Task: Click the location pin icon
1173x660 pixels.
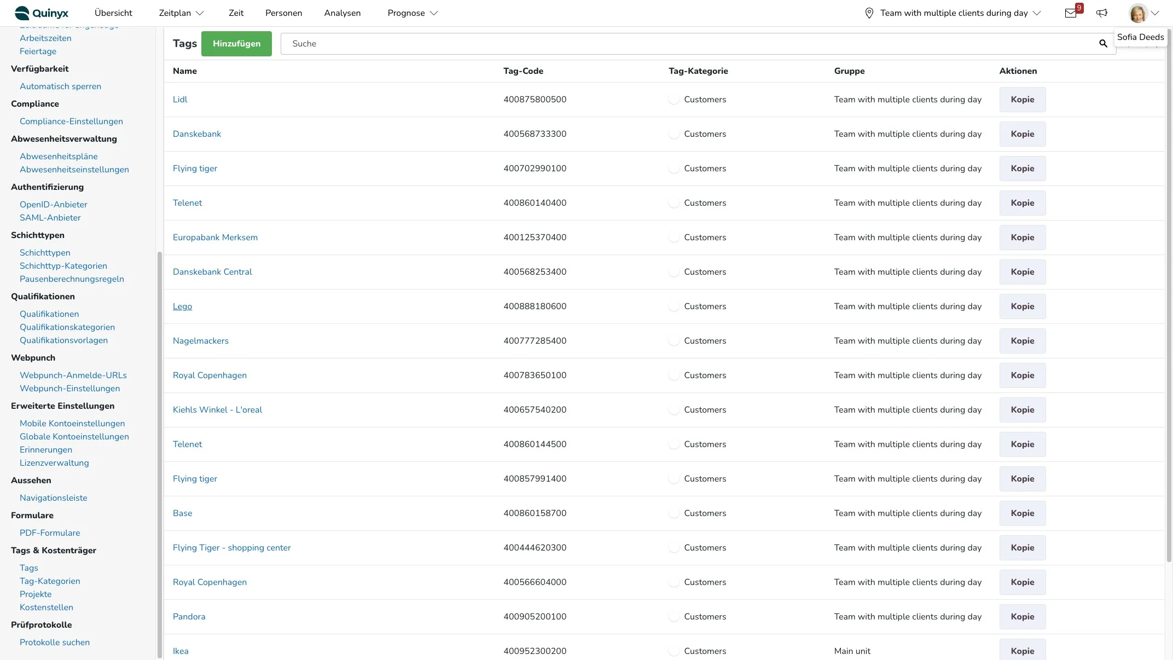Action: pos(869,13)
